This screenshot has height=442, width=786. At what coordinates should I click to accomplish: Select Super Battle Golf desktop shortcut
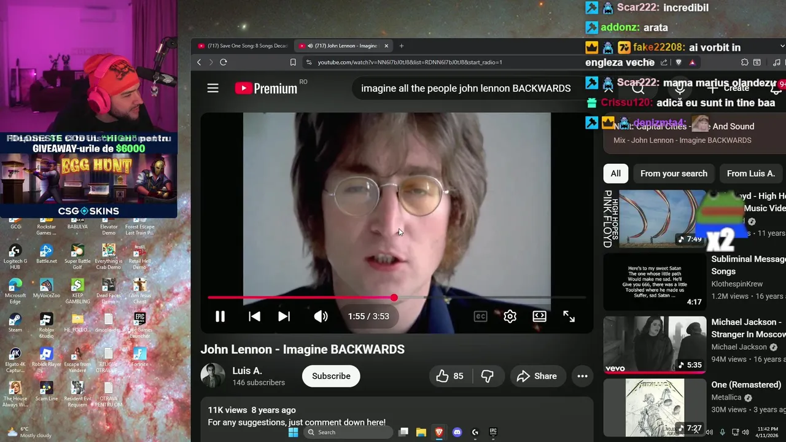pos(77,257)
